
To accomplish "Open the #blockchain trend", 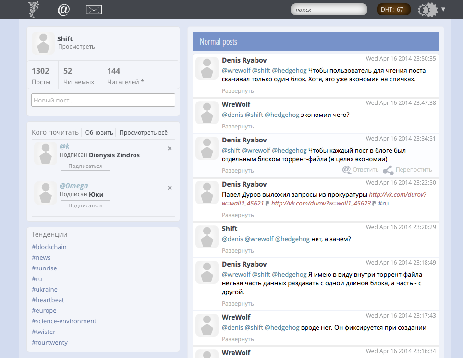I will click(x=49, y=247).
